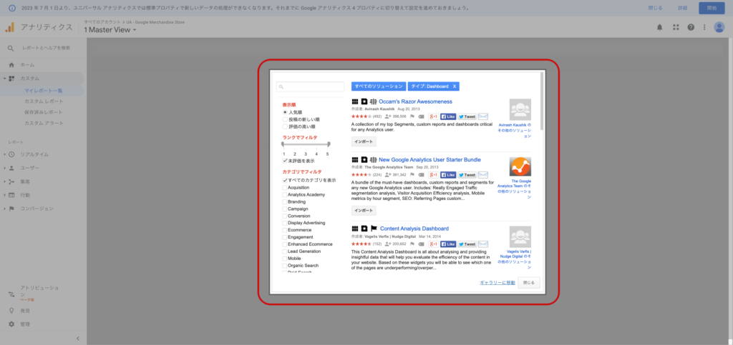Open the notifications bell in the top bar
This screenshot has height=345, width=733.
click(x=659, y=27)
